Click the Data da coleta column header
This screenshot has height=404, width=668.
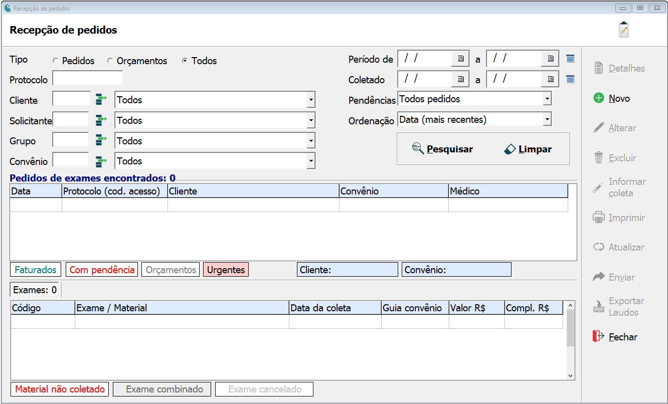pos(335,308)
